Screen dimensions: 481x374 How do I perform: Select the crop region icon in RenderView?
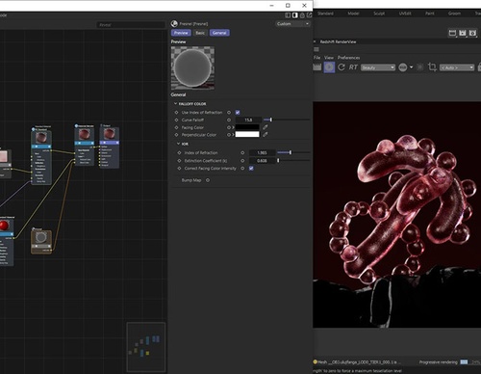pos(432,67)
